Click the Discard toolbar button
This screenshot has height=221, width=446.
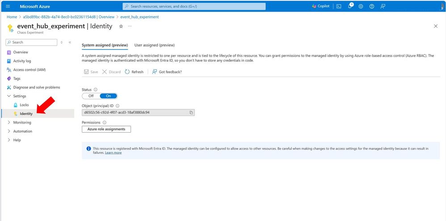[x=112, y=72]
